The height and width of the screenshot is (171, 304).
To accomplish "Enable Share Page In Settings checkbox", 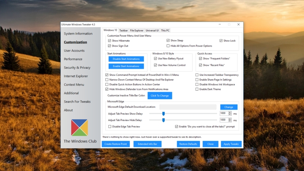I will (197, 80).
